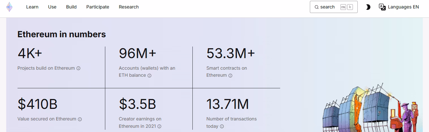Click the Ethereum logo home icon
The height and width of the screenshot is (132, 429).
[10, 7]
